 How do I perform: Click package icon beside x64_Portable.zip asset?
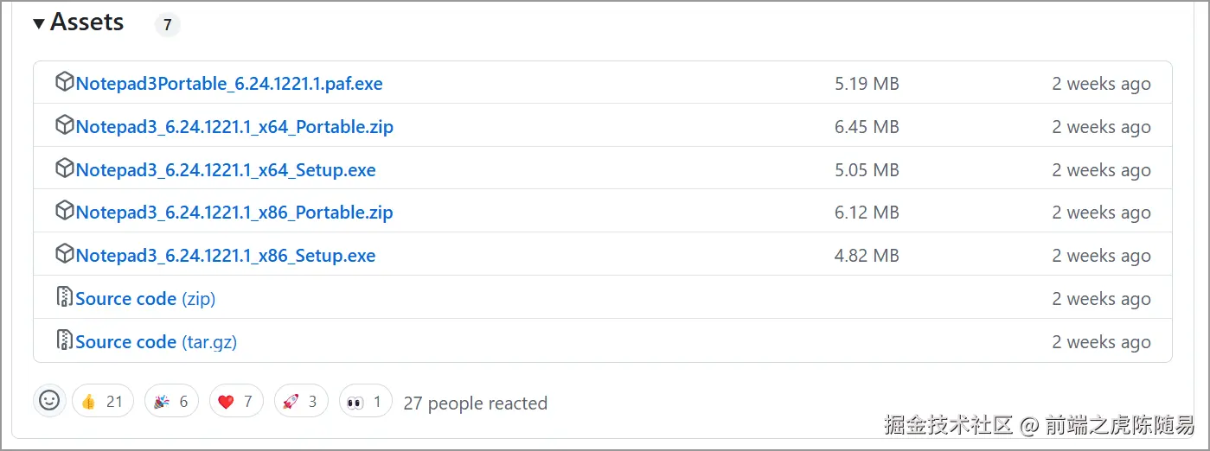click(x=64, y=126)
